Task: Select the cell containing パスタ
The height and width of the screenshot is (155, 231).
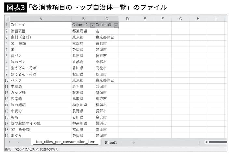Action: pyautogui.click(x=41, y=80)
